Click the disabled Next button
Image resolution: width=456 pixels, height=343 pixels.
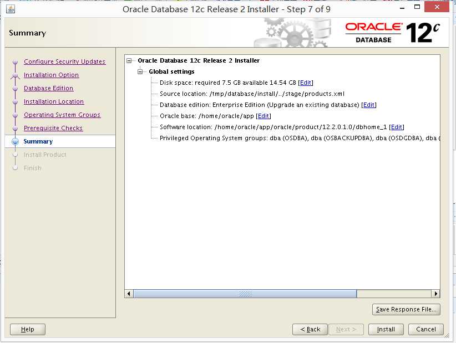[x=346, y=329]
